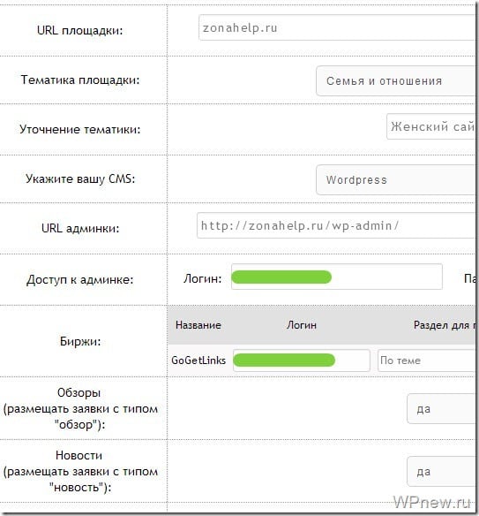This screenshot has width=479, height=516.
Task: Open the Обзоры да dropdown
Action: click(441, 409)
